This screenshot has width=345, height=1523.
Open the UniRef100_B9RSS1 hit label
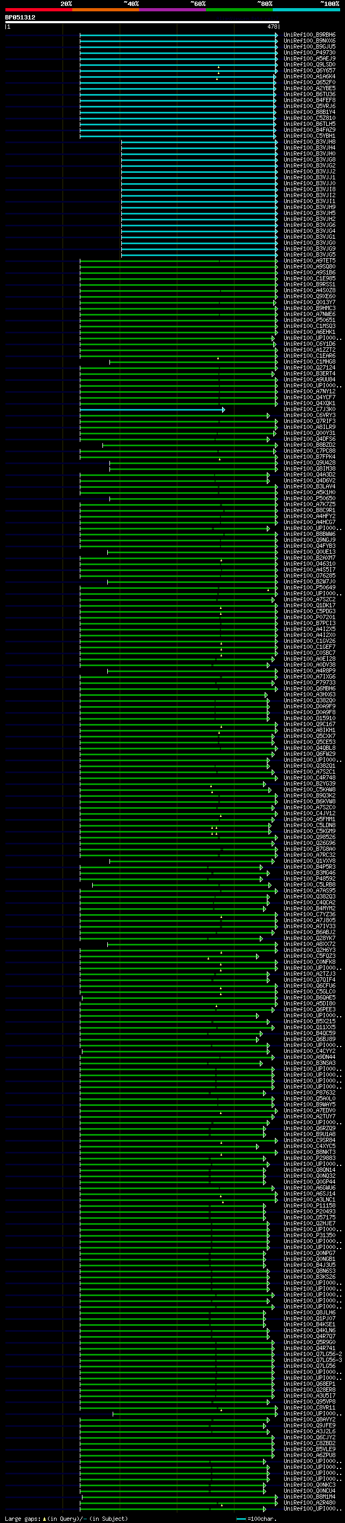tap(309, 284)
